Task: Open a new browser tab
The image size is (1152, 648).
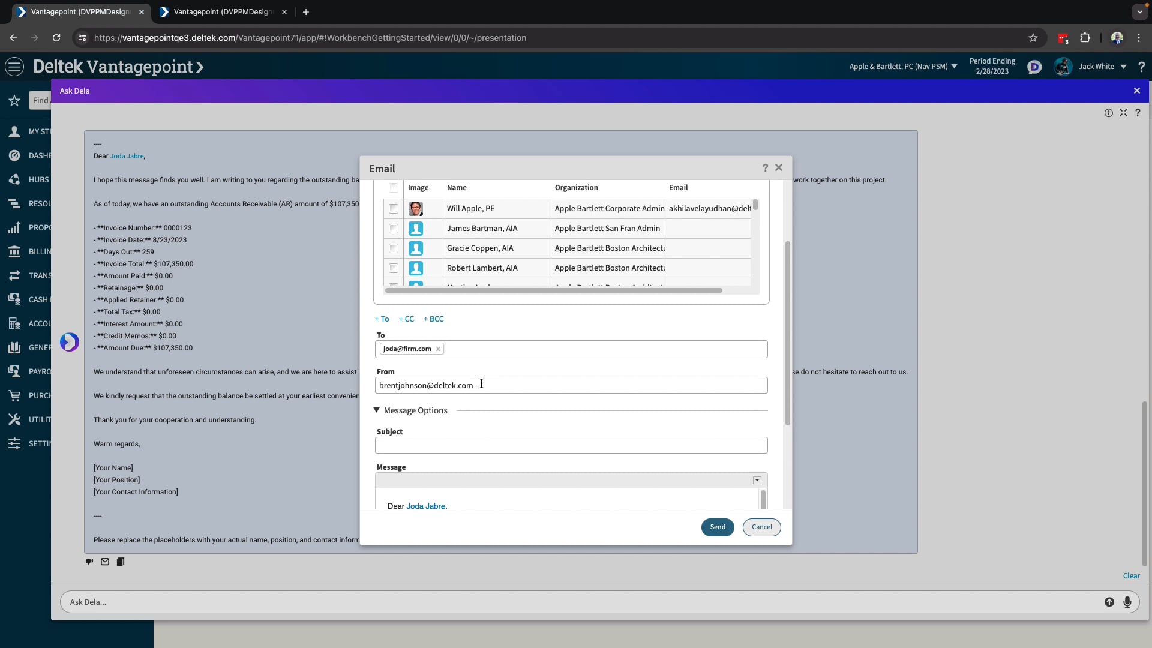Action: 306,12
